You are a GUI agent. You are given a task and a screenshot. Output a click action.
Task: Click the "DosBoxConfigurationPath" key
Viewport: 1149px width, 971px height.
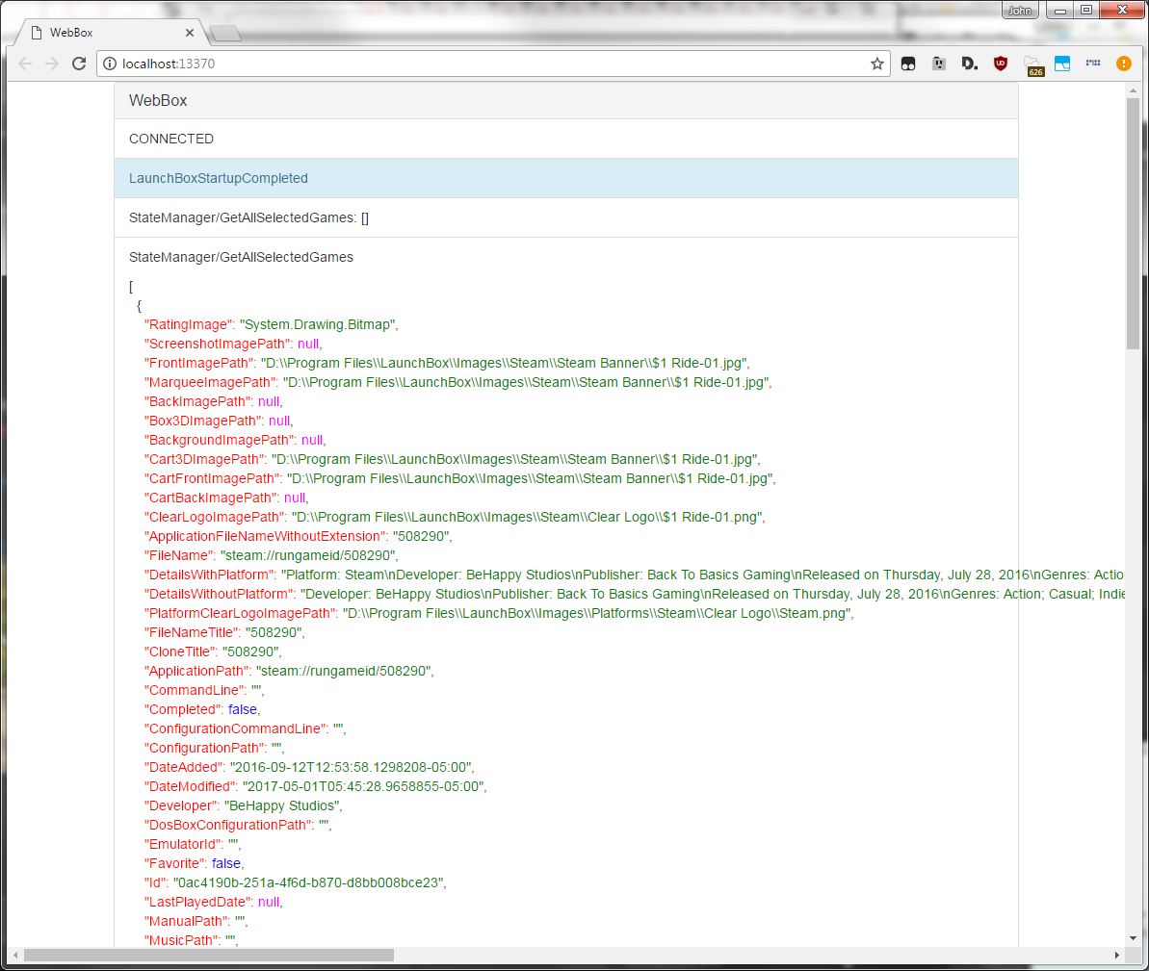tap(228, 825)
